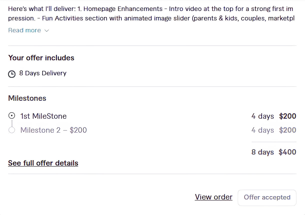This screenshot has height=215, width=305.
Task: Click the Your offer includes heading
Action: pyautogui.click(x=41, y=58)
